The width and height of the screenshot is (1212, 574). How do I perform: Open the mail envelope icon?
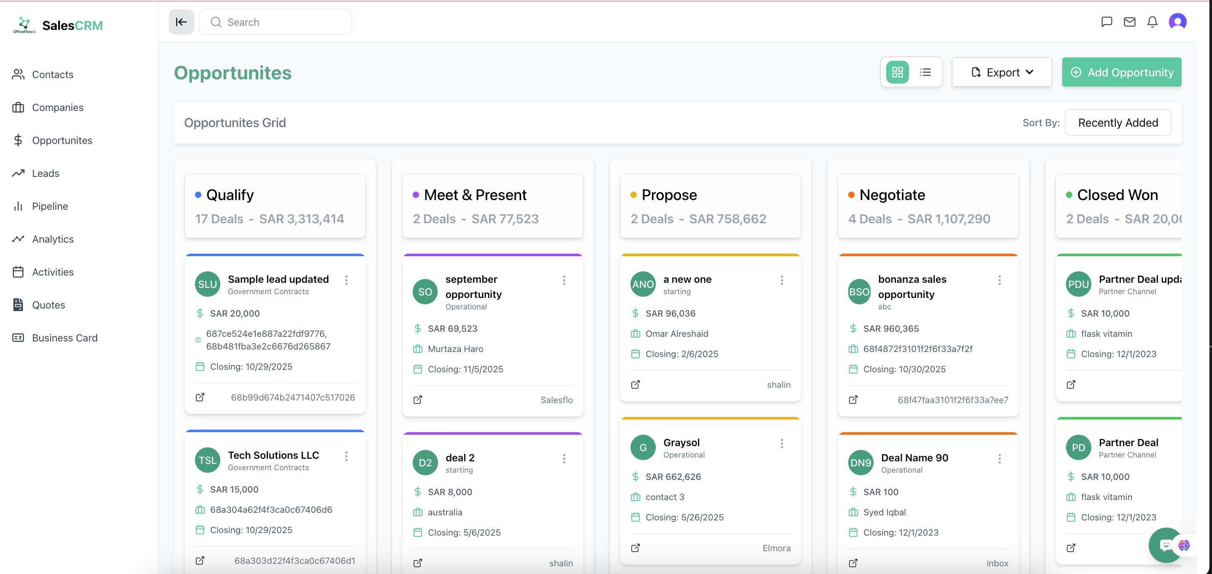(1129, 22)
